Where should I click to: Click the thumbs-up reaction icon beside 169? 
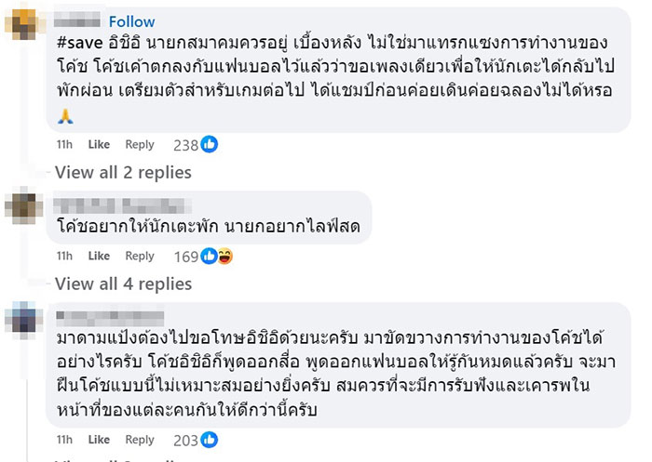point(210,256)
